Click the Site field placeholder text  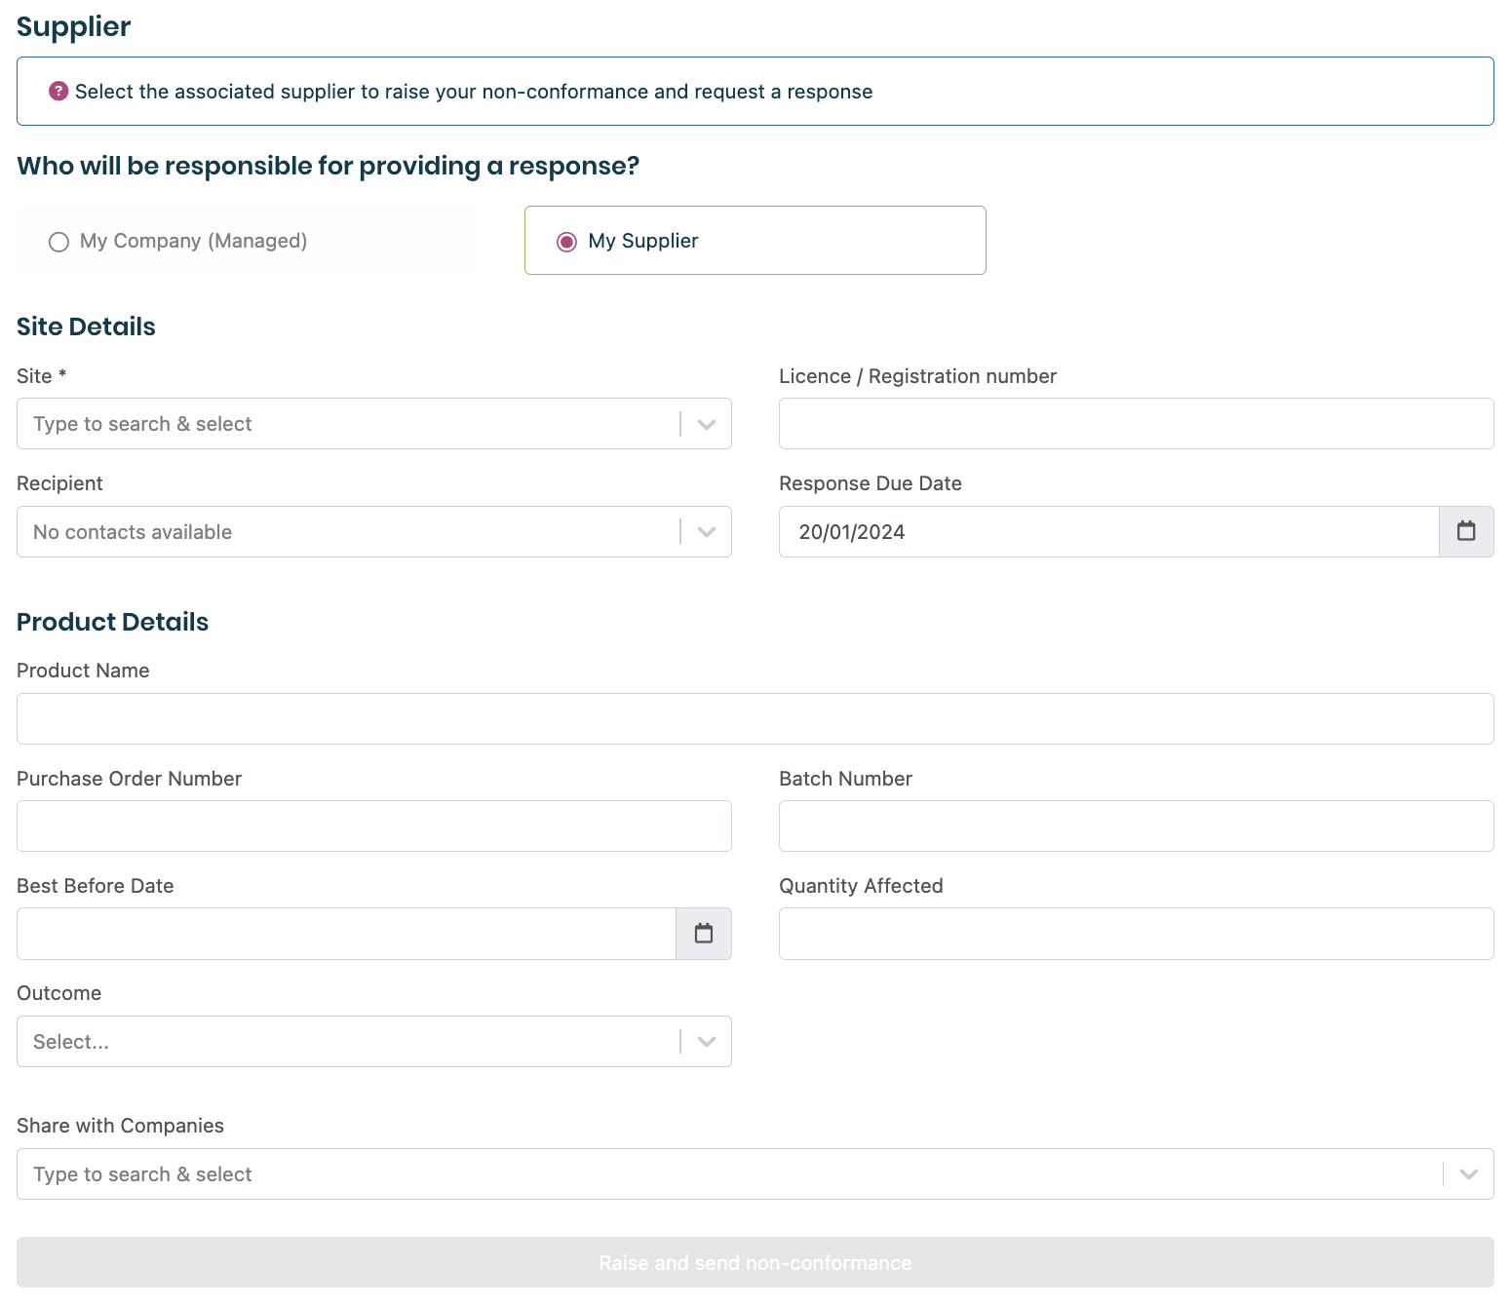tap(142, 424)
